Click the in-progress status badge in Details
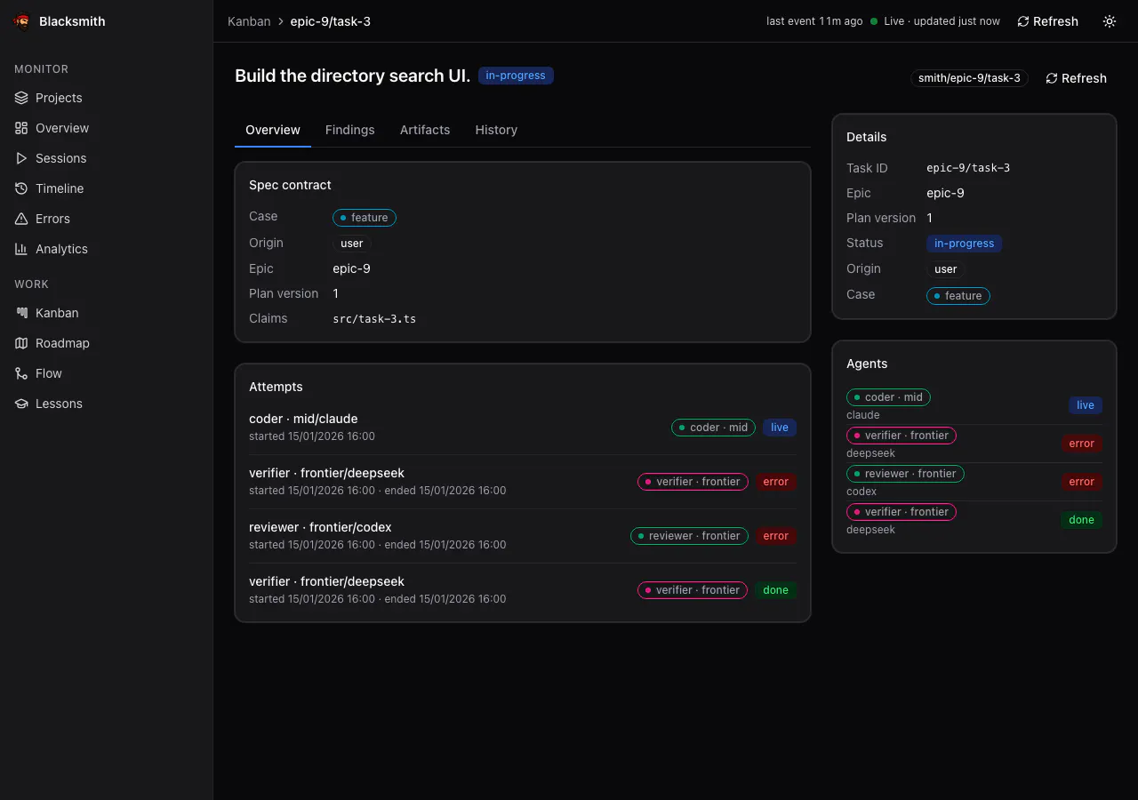 pos(964,244)
